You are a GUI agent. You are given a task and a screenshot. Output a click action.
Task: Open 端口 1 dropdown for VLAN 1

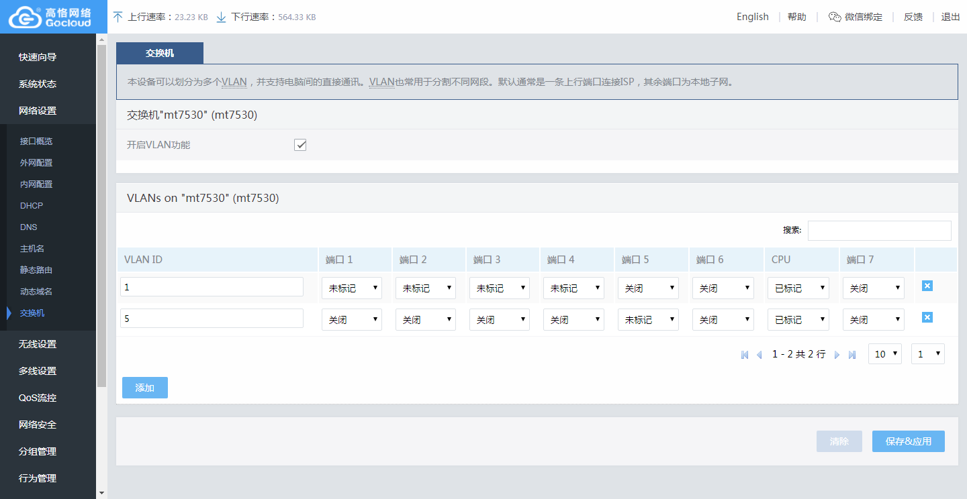coord(351,288)
